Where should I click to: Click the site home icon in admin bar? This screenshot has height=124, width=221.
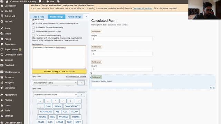point(7,1)
